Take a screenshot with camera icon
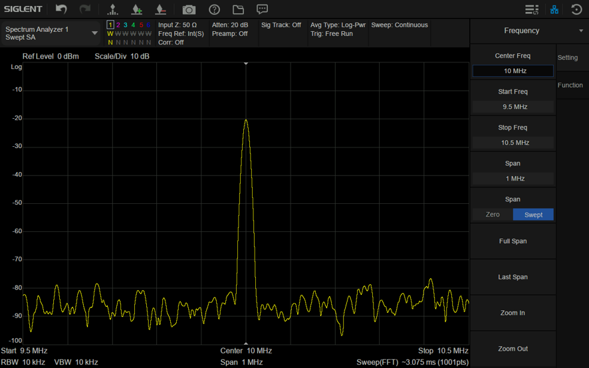 [x=189, y=9]
